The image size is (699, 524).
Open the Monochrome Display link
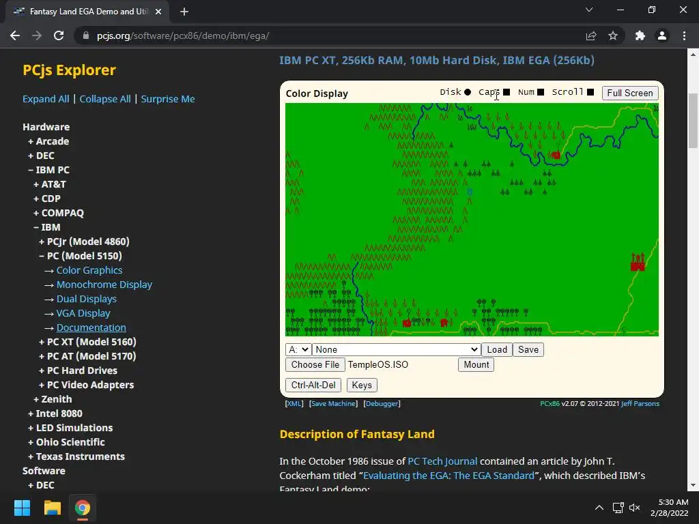(x=104, y=285)
